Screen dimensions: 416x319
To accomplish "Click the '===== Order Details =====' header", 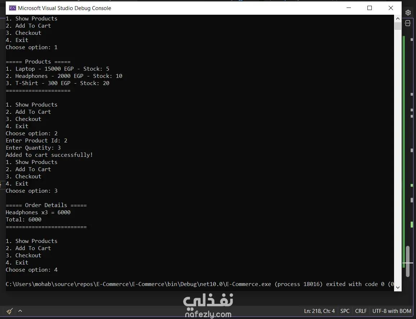I will [46, 205].
